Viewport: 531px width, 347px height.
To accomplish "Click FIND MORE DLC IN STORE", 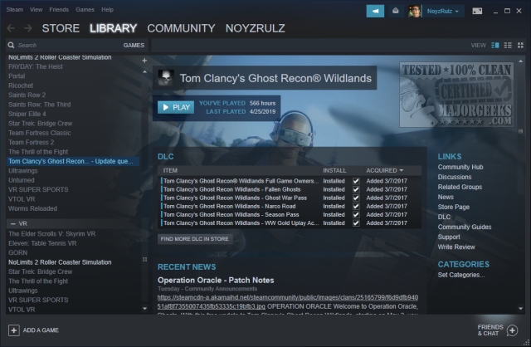I will point(192,238).
